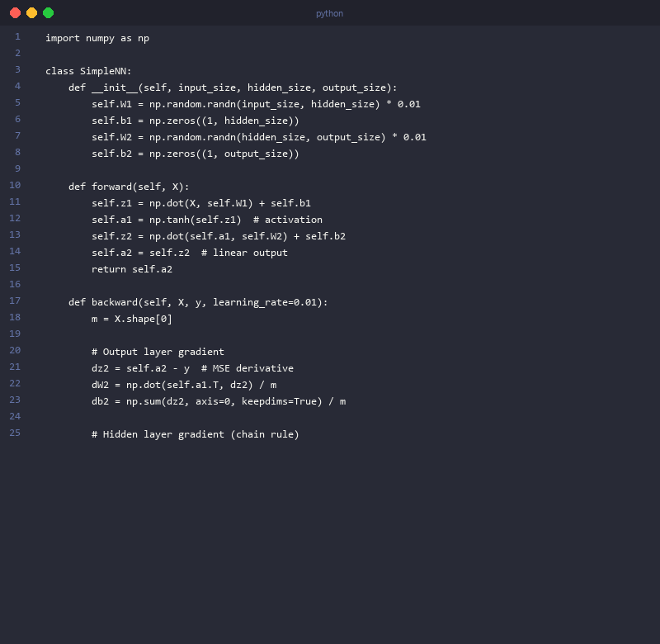Click line number 5 in gutter
This screenshot has width=660, height=644.
click(x=17, y=102)
